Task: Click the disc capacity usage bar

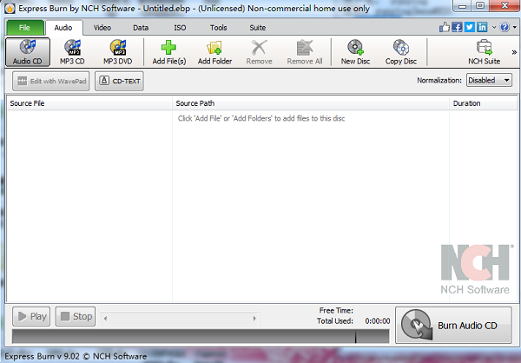Action: (x=201, y=336)
